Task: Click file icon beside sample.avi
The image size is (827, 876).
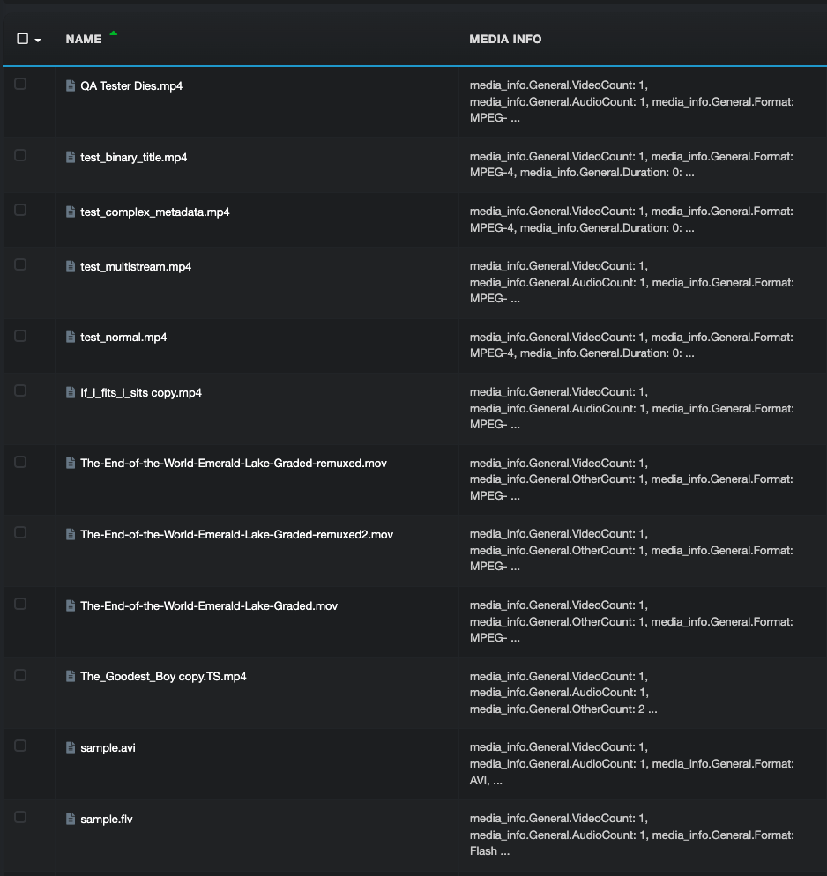Action: [x=71, y=747]
